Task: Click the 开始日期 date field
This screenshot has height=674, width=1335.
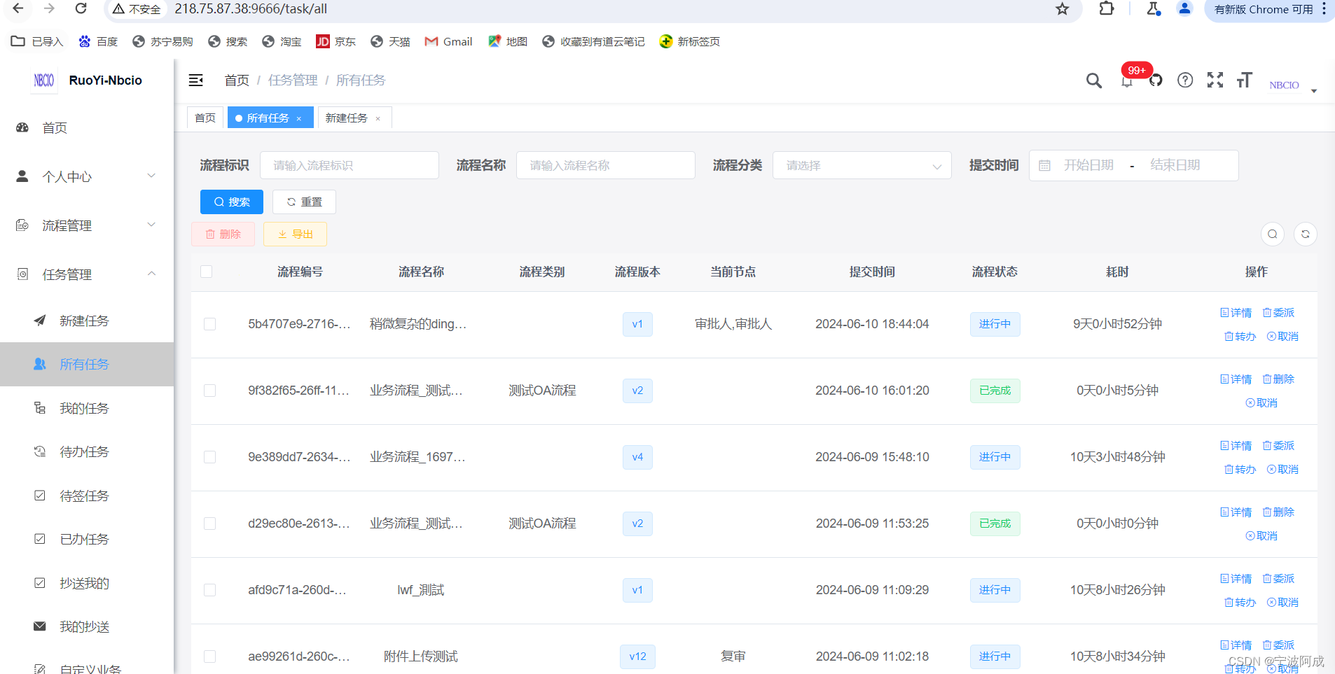Action: click(1088, 165)
